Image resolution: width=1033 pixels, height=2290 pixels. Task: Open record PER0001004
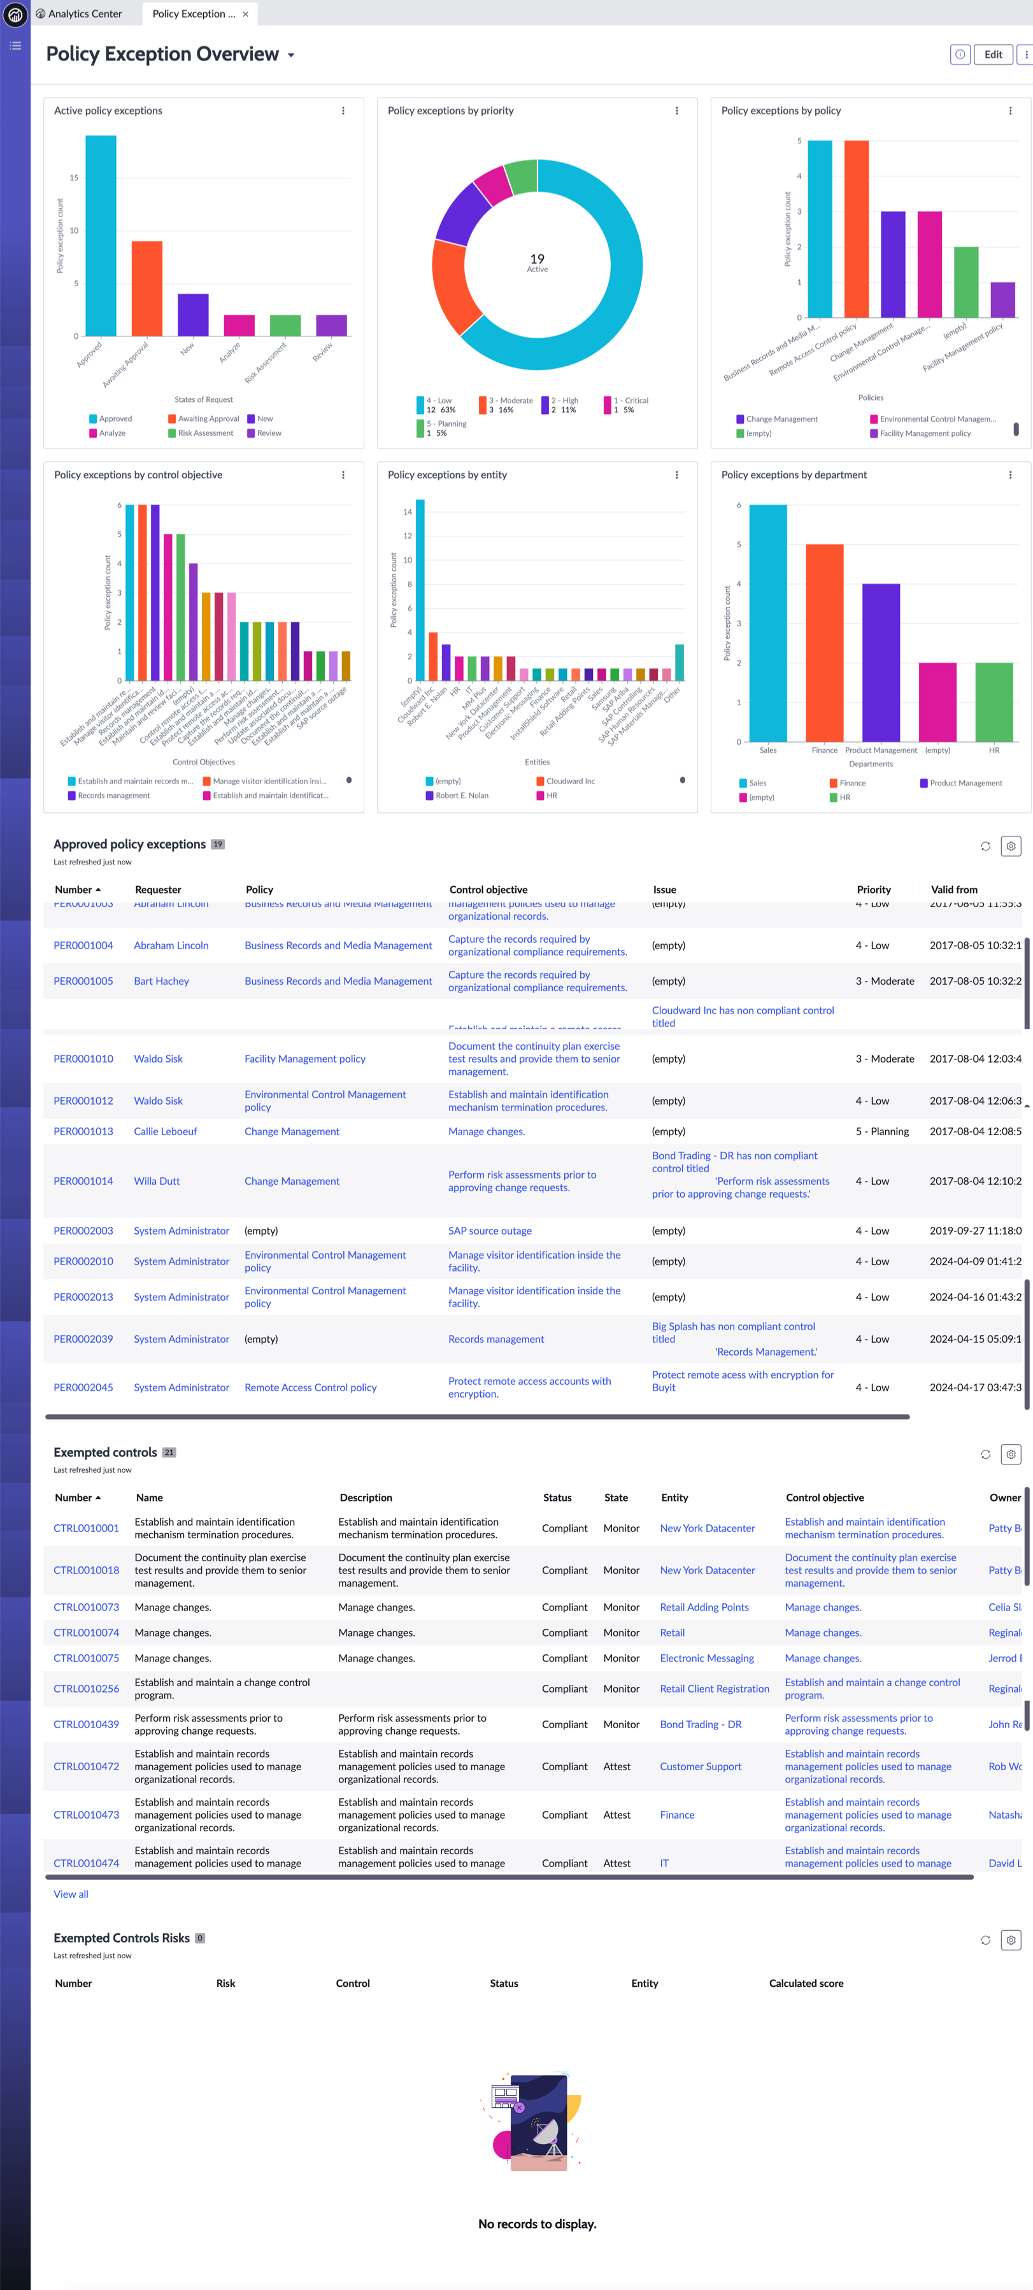coord(83,946)
